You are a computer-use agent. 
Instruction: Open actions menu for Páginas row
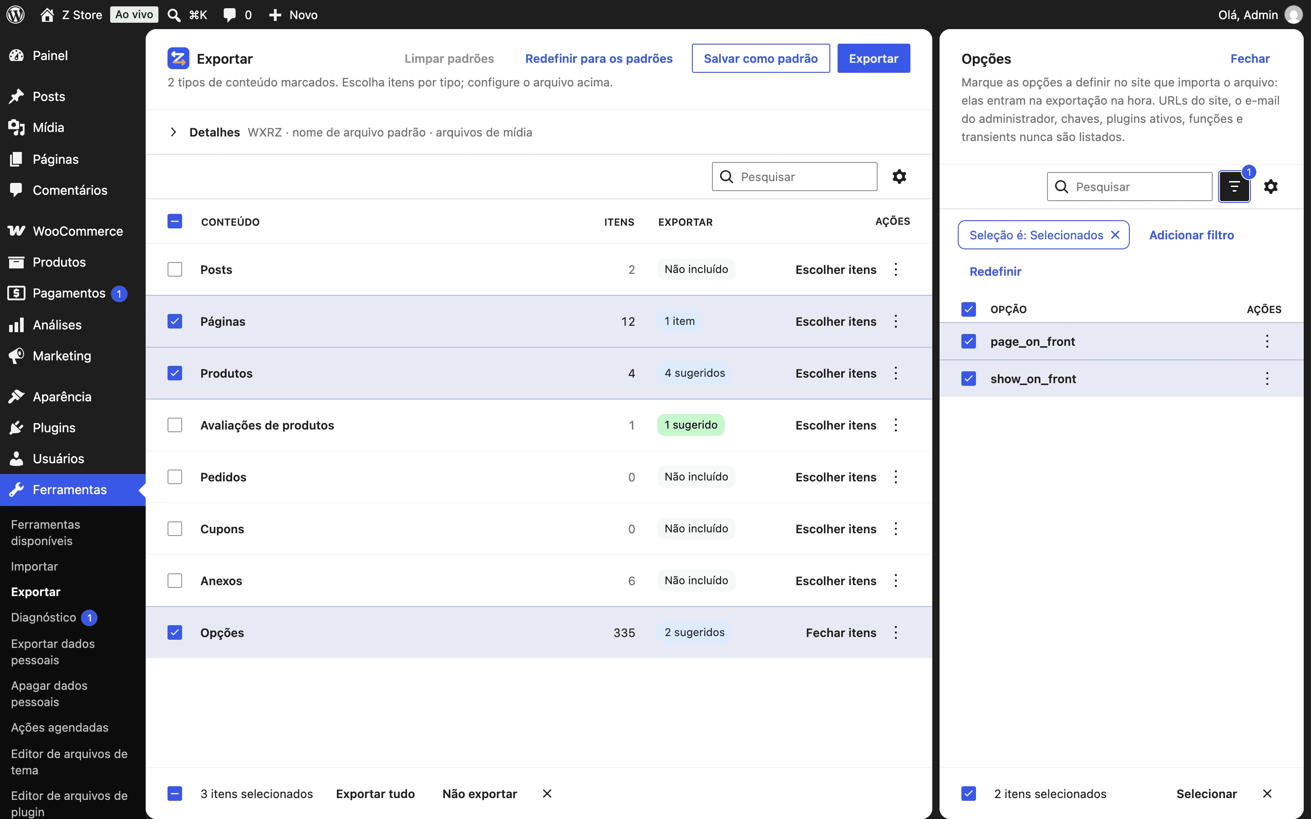coord(896,321)
